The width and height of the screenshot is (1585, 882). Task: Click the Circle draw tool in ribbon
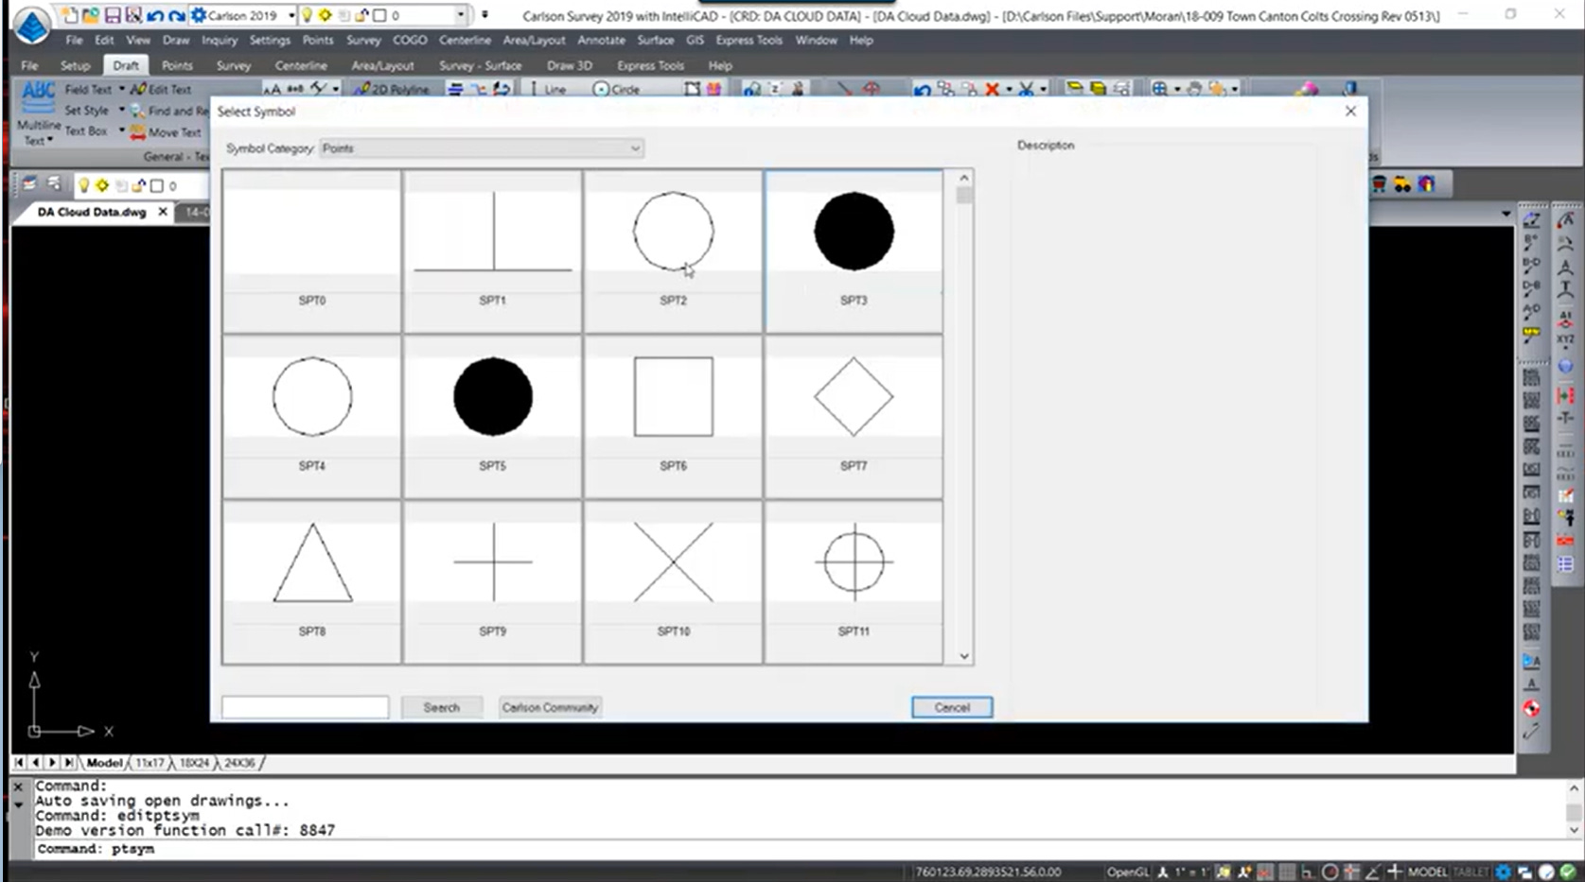(x=616, y=89)
